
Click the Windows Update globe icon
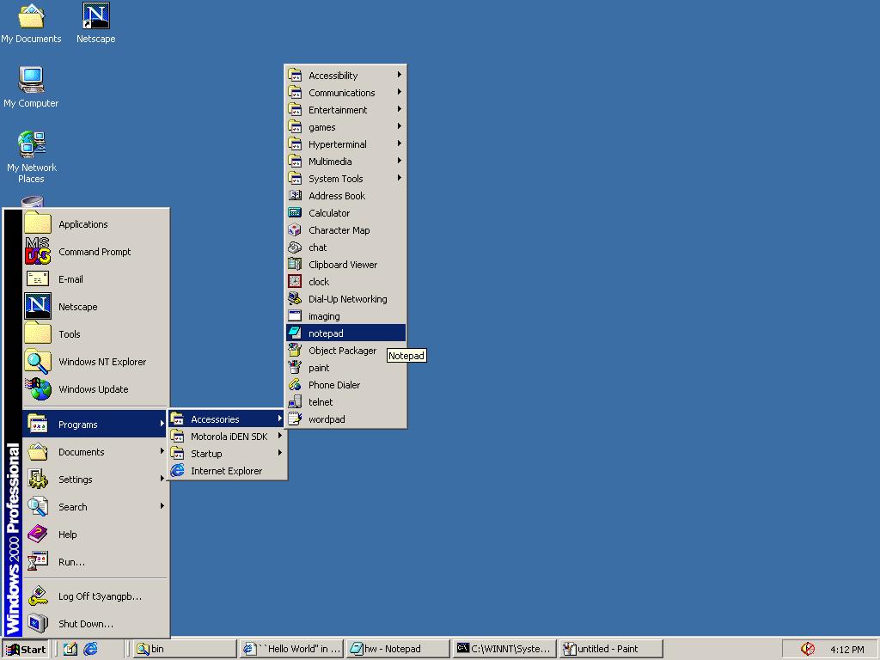(38, 388)
